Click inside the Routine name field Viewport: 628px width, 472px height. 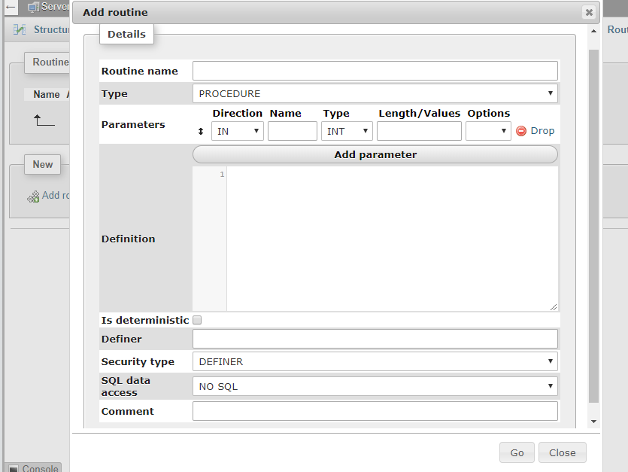[x=374, y=70]
